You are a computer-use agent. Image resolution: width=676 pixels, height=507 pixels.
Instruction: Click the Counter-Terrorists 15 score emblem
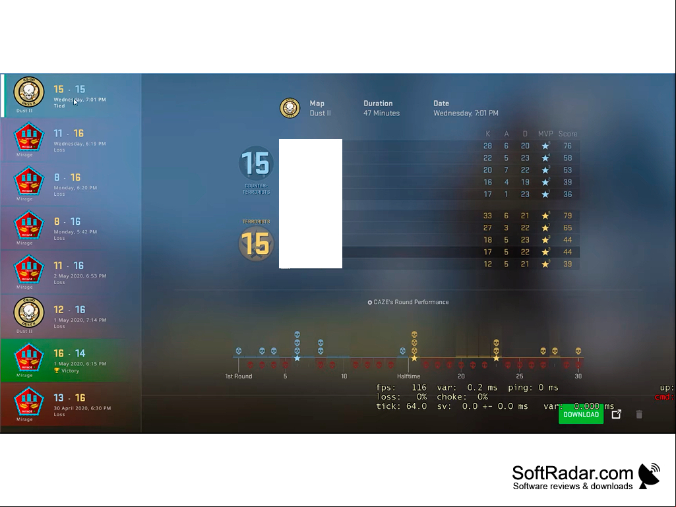click(256, 164)
